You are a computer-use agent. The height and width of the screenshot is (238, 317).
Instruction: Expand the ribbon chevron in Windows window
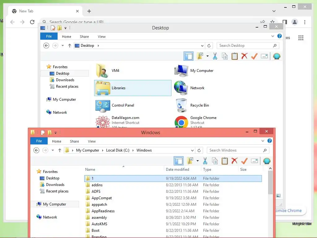[x=263, y=141]
